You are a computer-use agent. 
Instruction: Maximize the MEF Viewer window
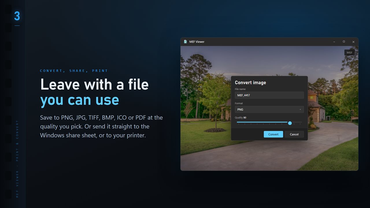point(344,42)
